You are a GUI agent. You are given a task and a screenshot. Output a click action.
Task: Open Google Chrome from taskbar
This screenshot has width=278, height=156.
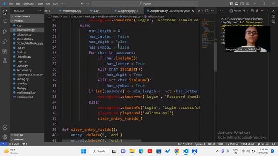177,151
